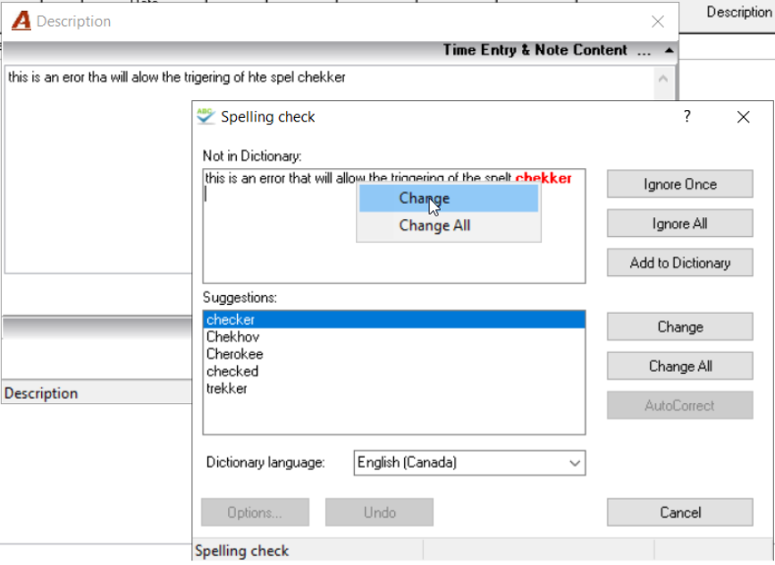Screen dimensions: 775x565
Task: Cancel the spelling check
Action: tap(679, 512)
